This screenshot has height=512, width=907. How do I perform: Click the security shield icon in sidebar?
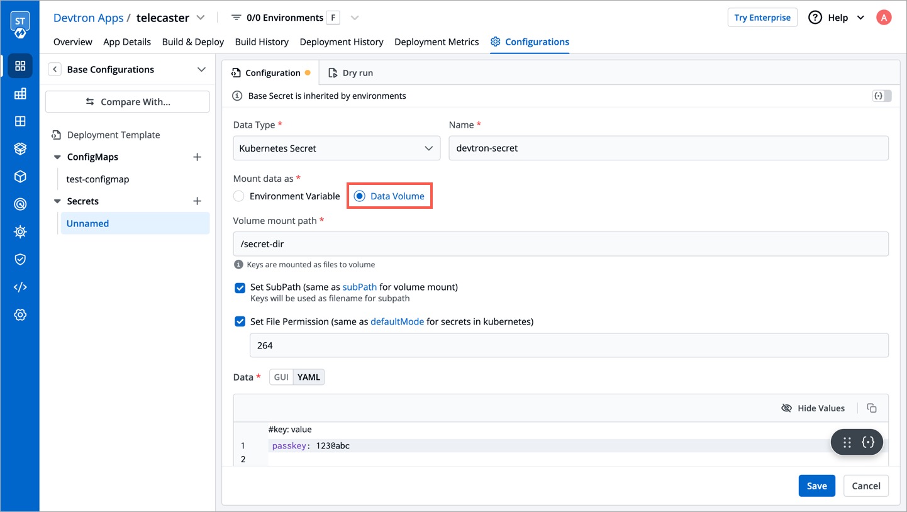tap(20, 259)
